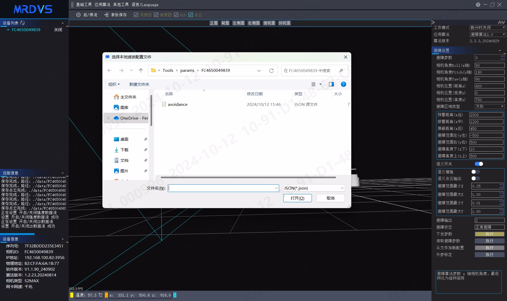Go up one folder level
The image size is (507, 301).
tap(141, 70)
